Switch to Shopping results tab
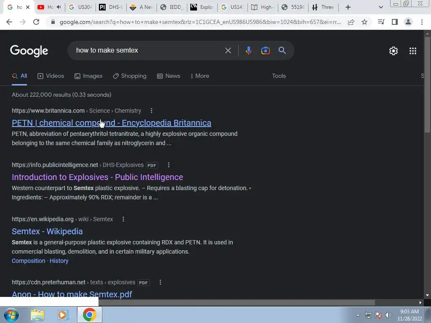Screen dimensions: 431x323 pos(130,76)
